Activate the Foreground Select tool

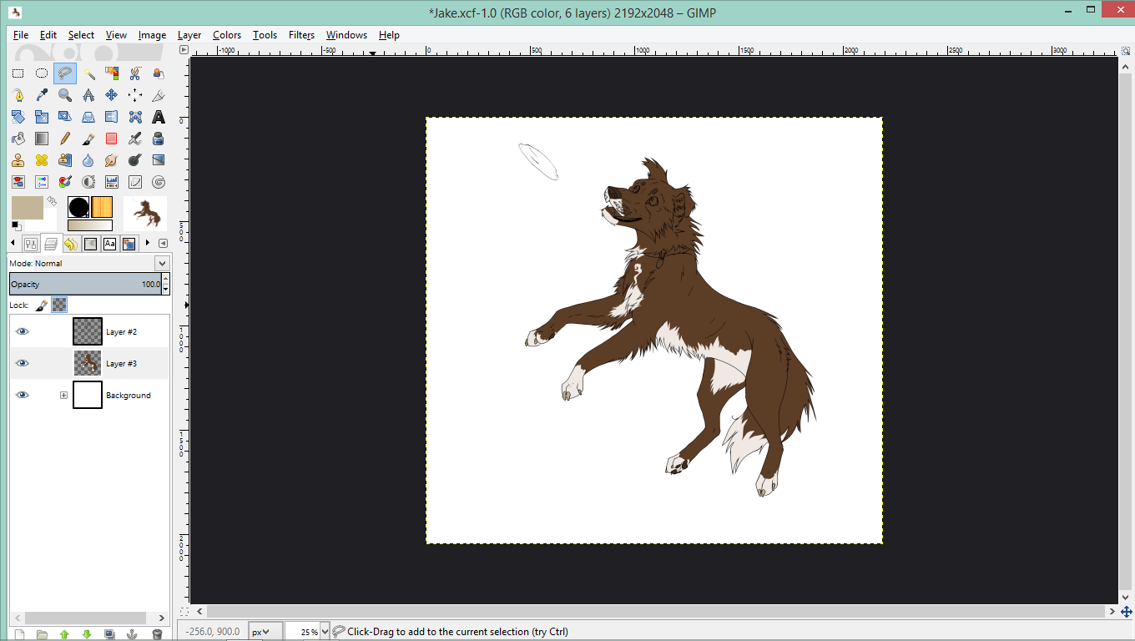coord(158,73)
